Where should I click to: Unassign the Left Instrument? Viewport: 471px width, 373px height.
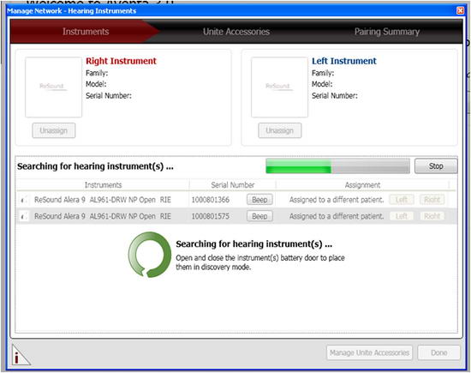point(280,130)
